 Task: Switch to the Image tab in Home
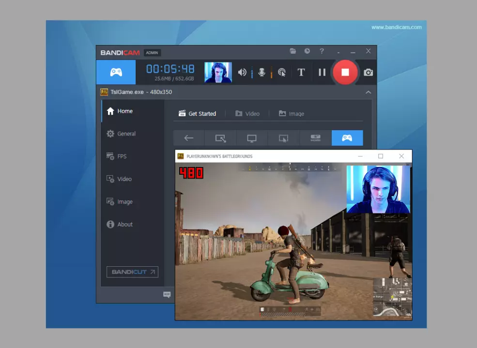coord(292,113)
